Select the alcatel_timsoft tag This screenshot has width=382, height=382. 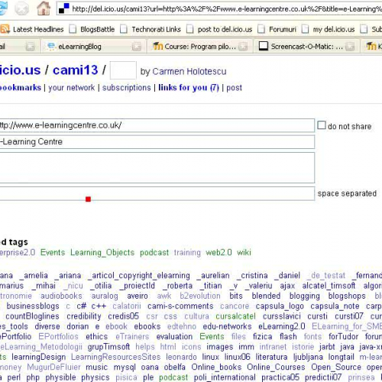point(329,286)
